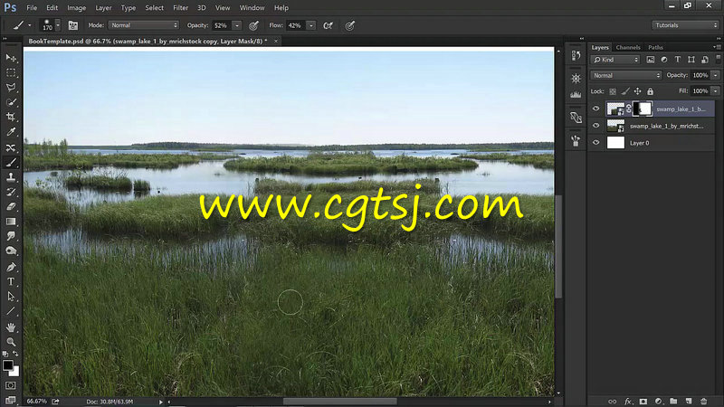Screen dimensions: 724x407
Task: Open the brush preset picker arrow
Action: [x=58, y=25]
